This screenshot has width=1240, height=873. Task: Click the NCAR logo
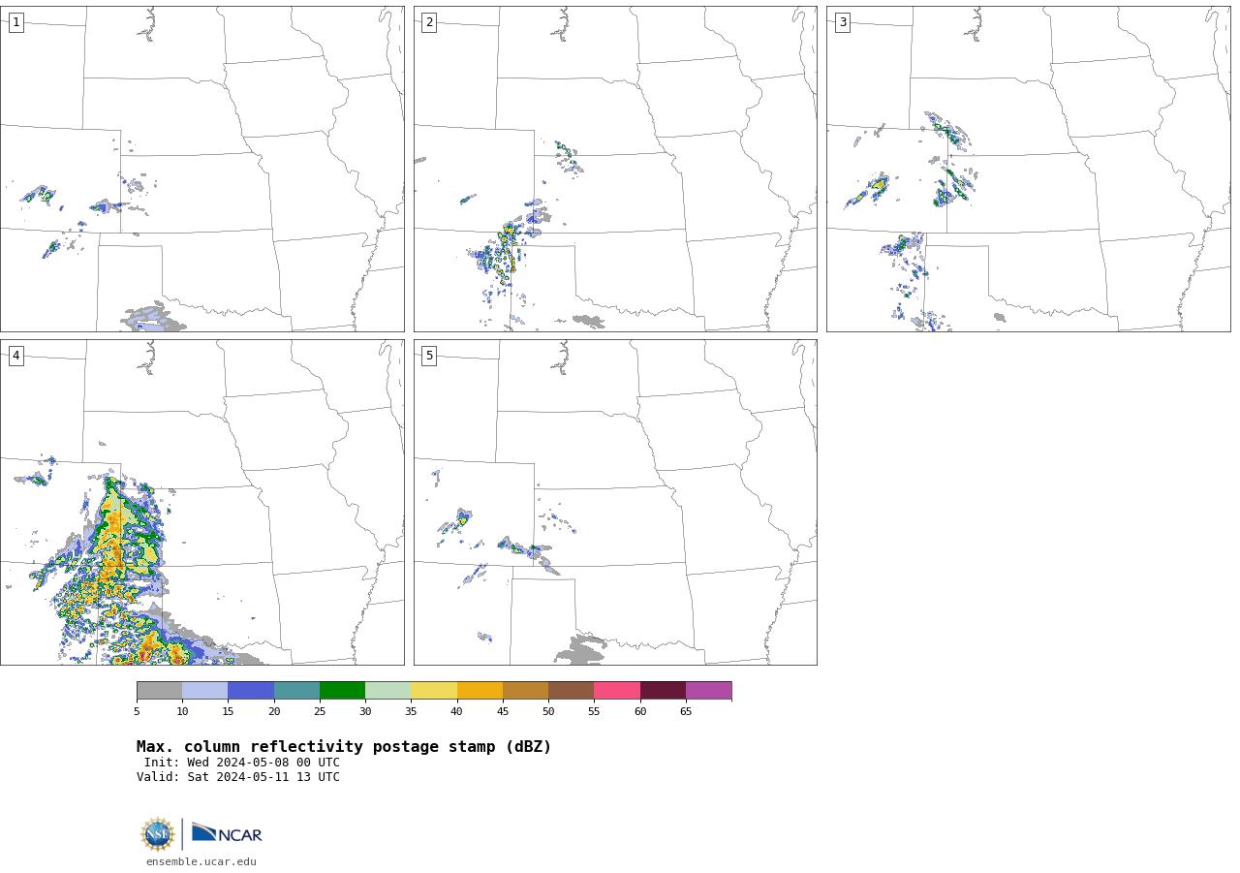point(227,833)
